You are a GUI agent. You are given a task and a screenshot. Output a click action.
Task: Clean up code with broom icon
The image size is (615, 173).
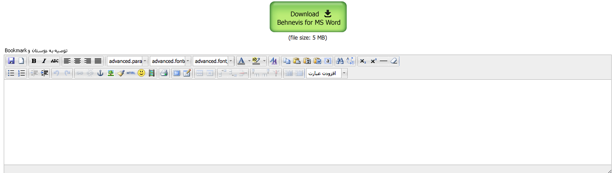[x=121, y=73]
